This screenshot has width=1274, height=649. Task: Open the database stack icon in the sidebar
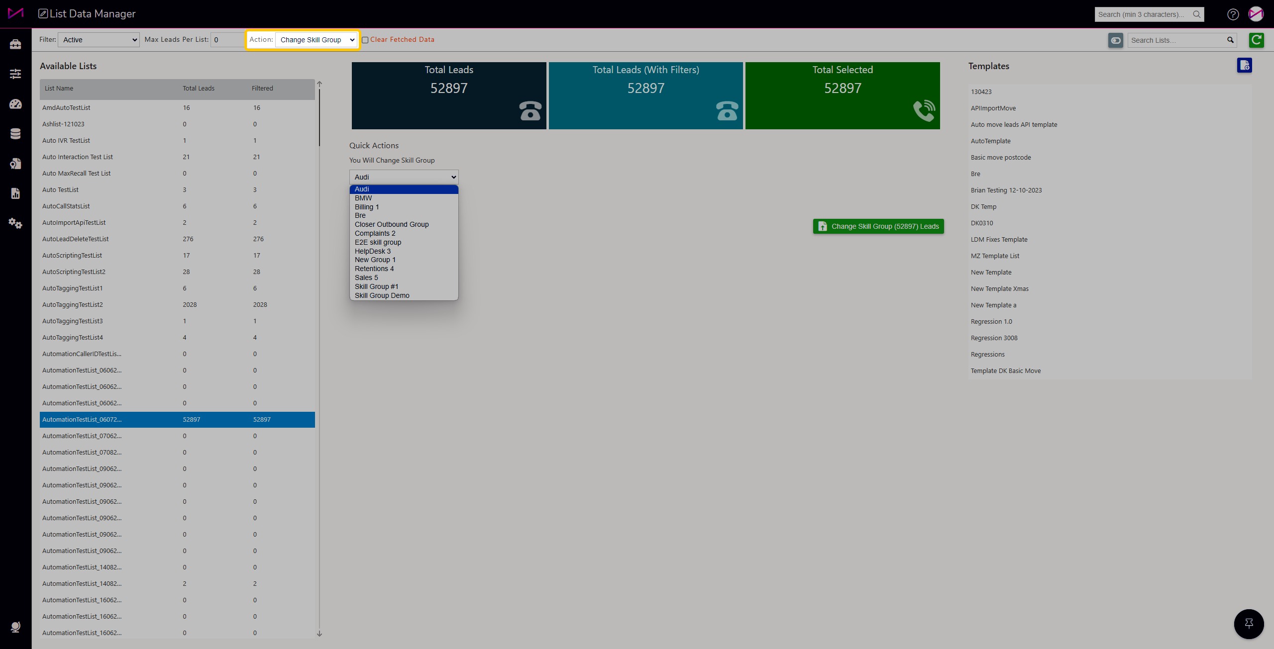[15, 134]
